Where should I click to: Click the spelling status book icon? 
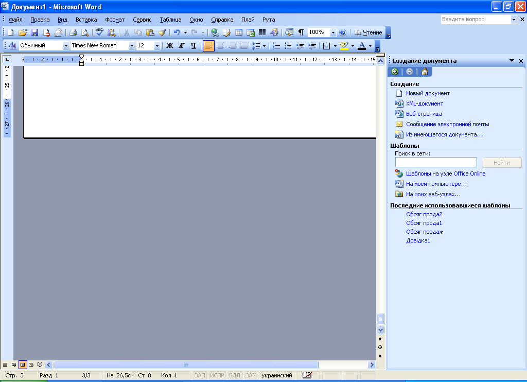click(x=307, y=375)
